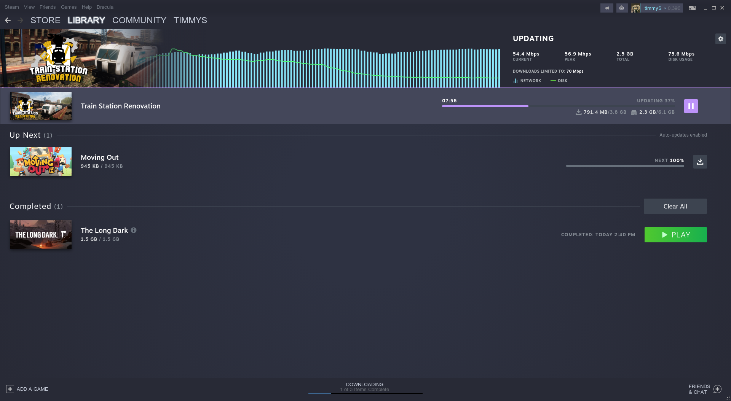The width and height of the screenshot is (731, 401).
Task: Open the notifications envelope icon
Action: click(622, 8)
